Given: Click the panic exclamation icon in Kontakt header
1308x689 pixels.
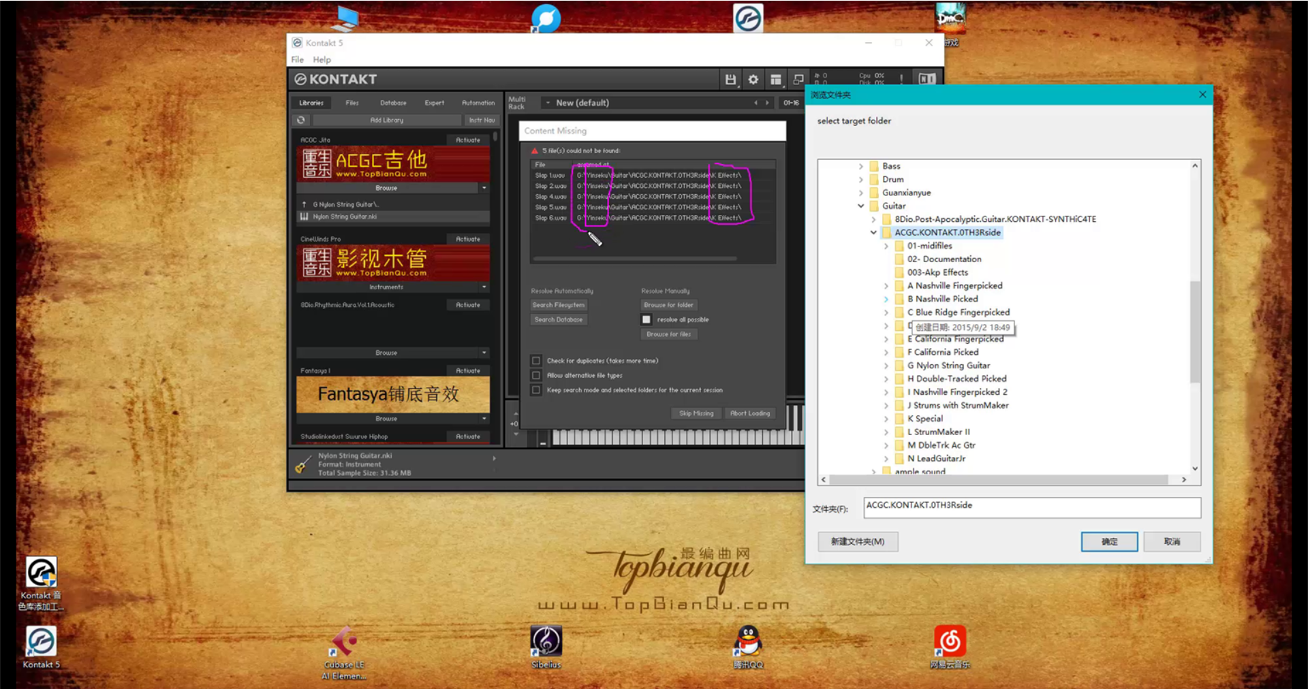Looking at the screenshot, I should pos(901,79).
